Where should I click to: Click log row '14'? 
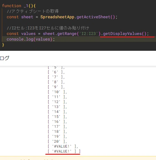57,112
